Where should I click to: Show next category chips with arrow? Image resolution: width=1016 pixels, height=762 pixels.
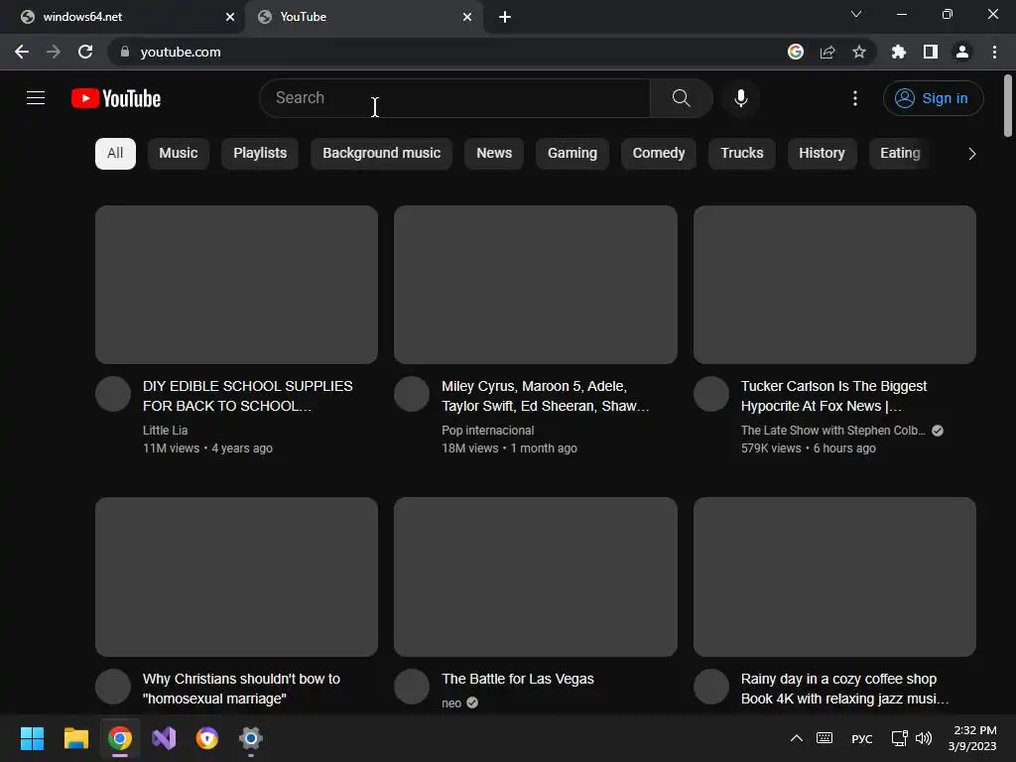[x=971, y=154]
